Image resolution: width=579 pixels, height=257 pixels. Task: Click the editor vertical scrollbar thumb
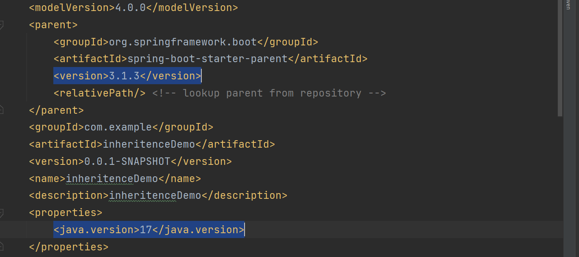tap(560, 58)
